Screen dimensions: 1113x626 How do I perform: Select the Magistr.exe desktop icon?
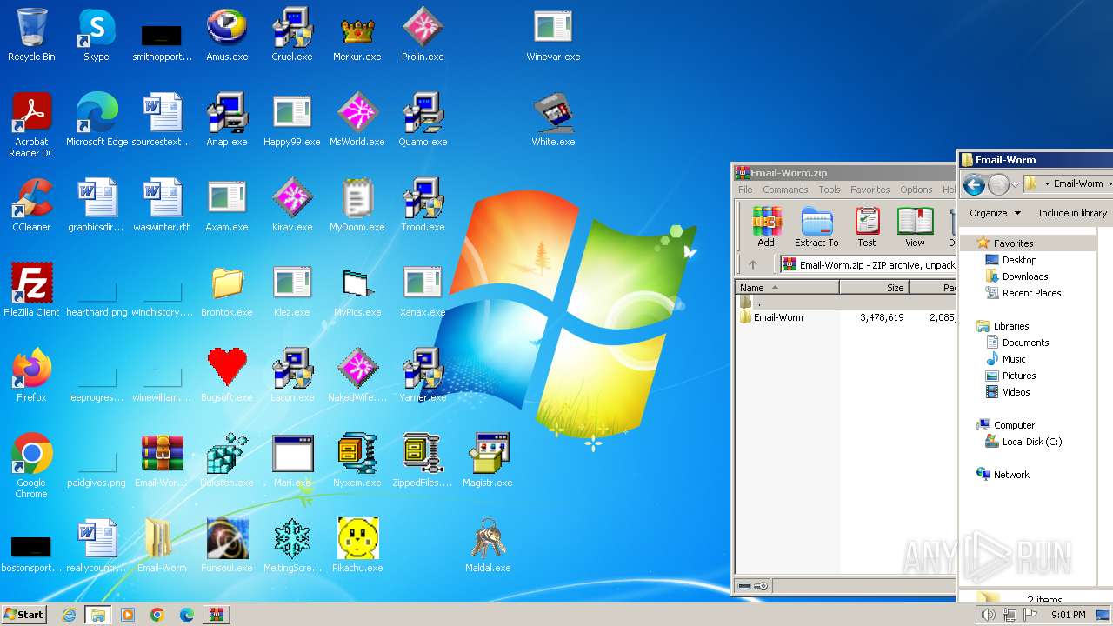click(488, 461)
